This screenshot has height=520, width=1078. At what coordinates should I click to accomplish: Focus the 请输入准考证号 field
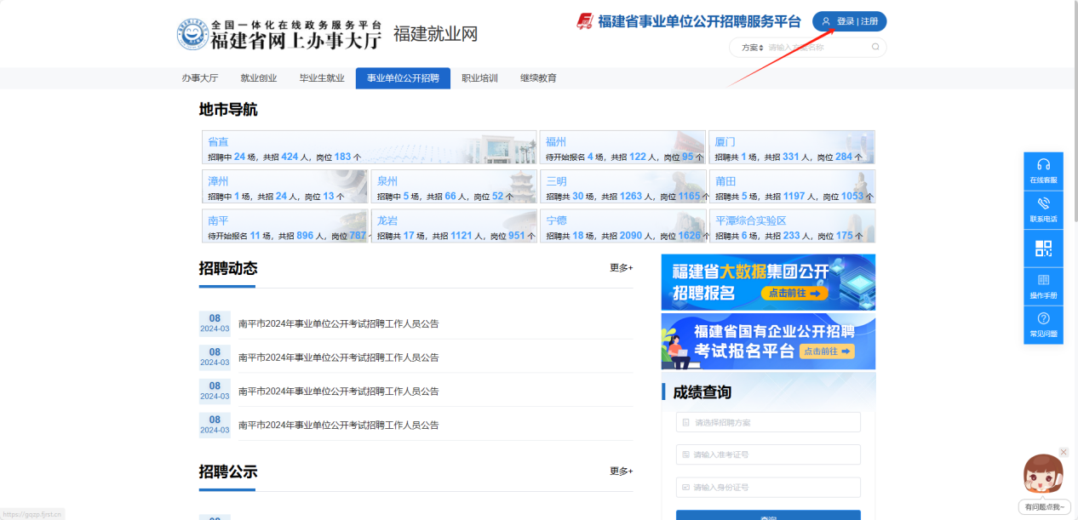click(768, 454)
